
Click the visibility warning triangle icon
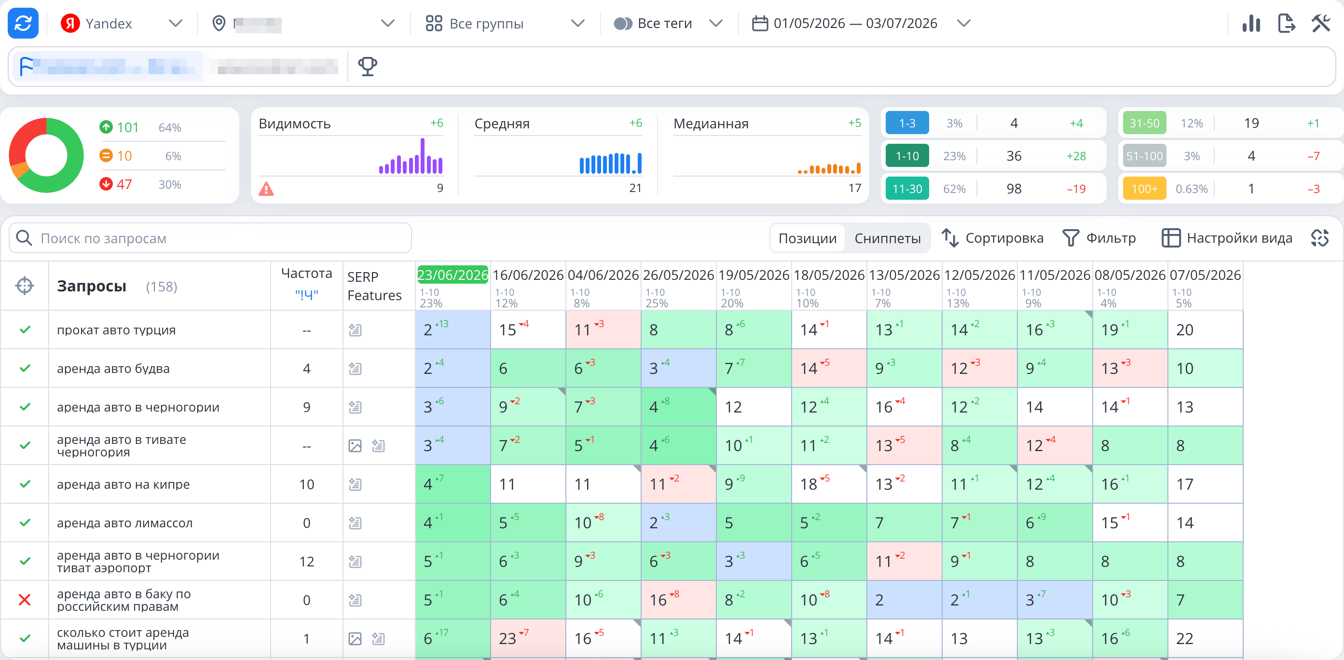tap(266, 188)
